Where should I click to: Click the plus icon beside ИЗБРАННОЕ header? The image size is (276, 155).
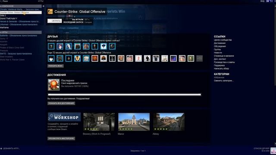[x=43, y=6]
